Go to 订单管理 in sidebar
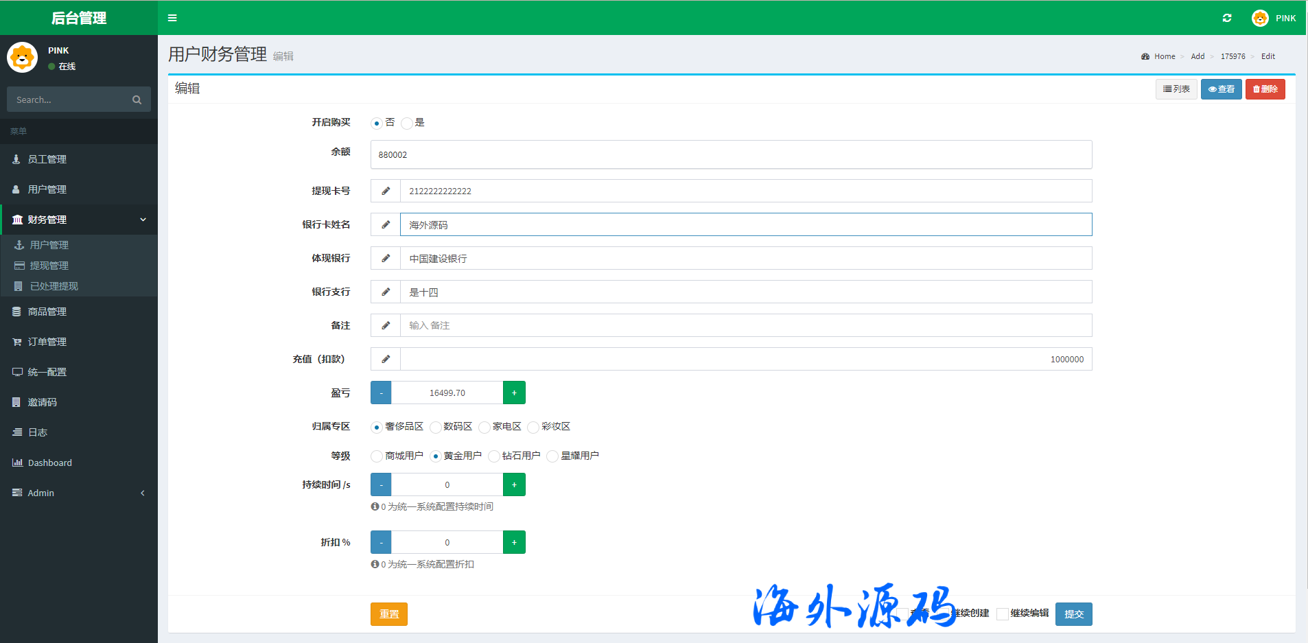The height and width of the screenshot is (643, 1308). coord(47,342)
